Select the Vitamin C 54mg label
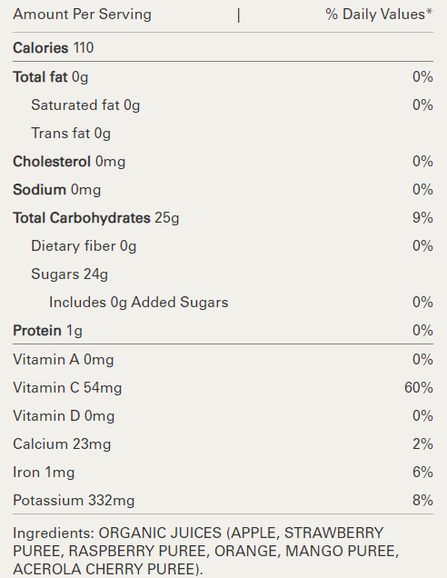 point(67,388)
